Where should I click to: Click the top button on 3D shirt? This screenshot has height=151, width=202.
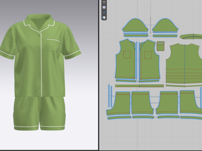pyautogui.click(x=39, y=36)
